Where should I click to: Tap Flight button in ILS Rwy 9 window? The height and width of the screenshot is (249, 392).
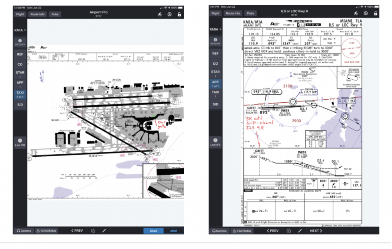pyautogui.click(x=215, y=13)
